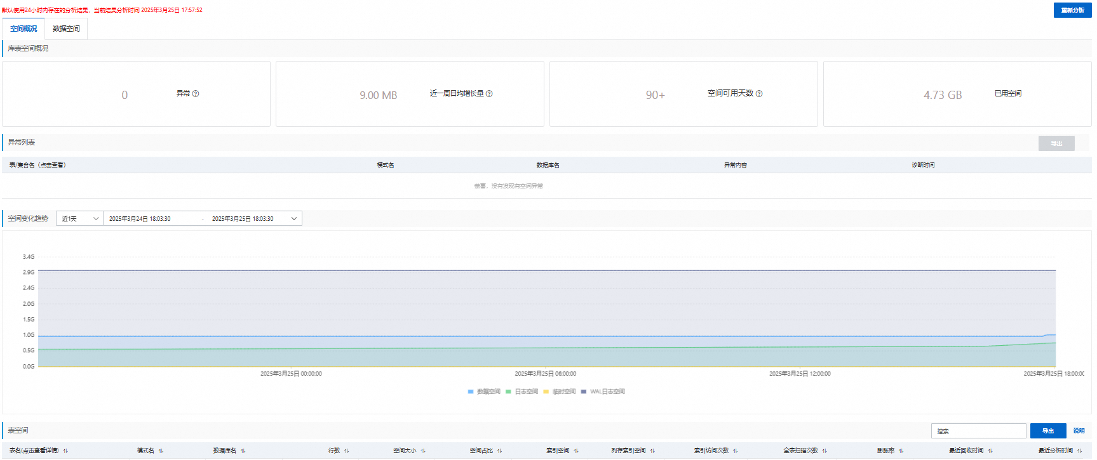Switch to the 数据空间 tab

tap(66, 29)
